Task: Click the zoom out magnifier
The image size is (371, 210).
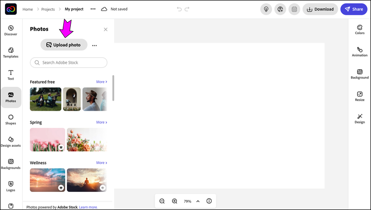Action: click(162, 201)
